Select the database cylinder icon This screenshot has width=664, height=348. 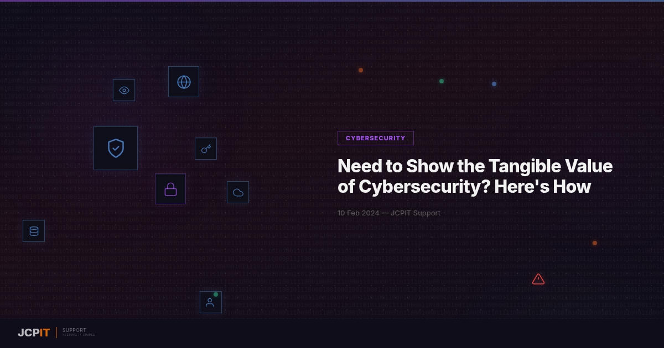pos(34,231)
